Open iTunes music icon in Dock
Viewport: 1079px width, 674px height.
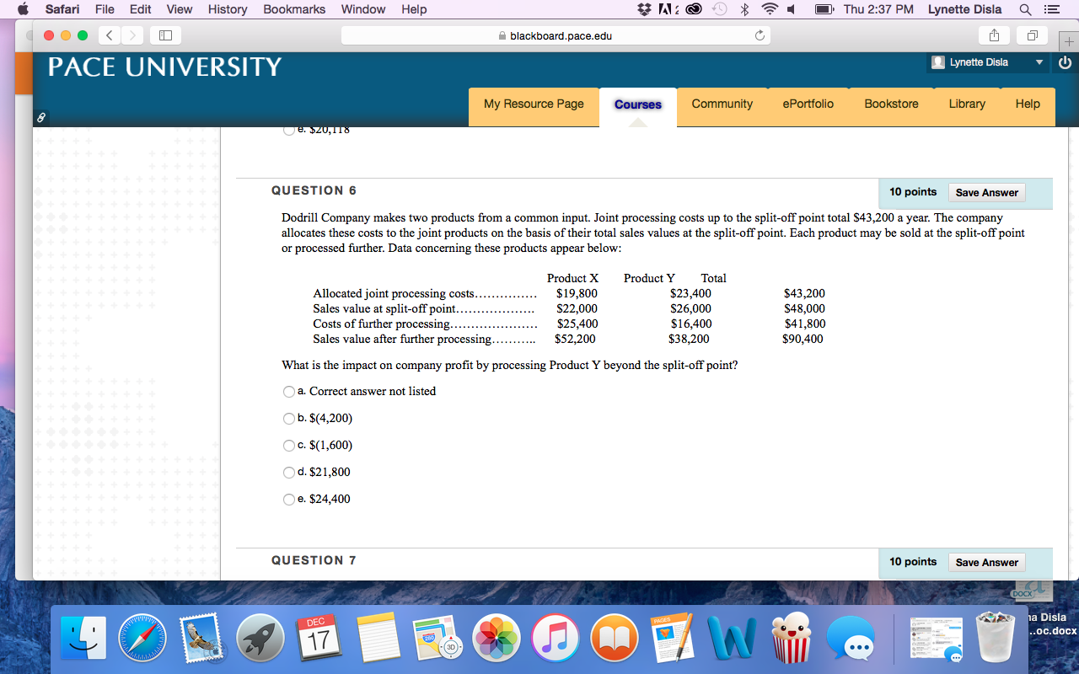click(x=556, y=638)
